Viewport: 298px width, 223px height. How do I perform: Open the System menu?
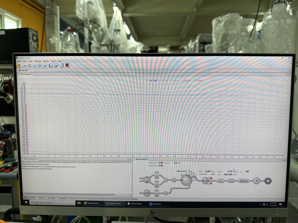pos(46,61)
